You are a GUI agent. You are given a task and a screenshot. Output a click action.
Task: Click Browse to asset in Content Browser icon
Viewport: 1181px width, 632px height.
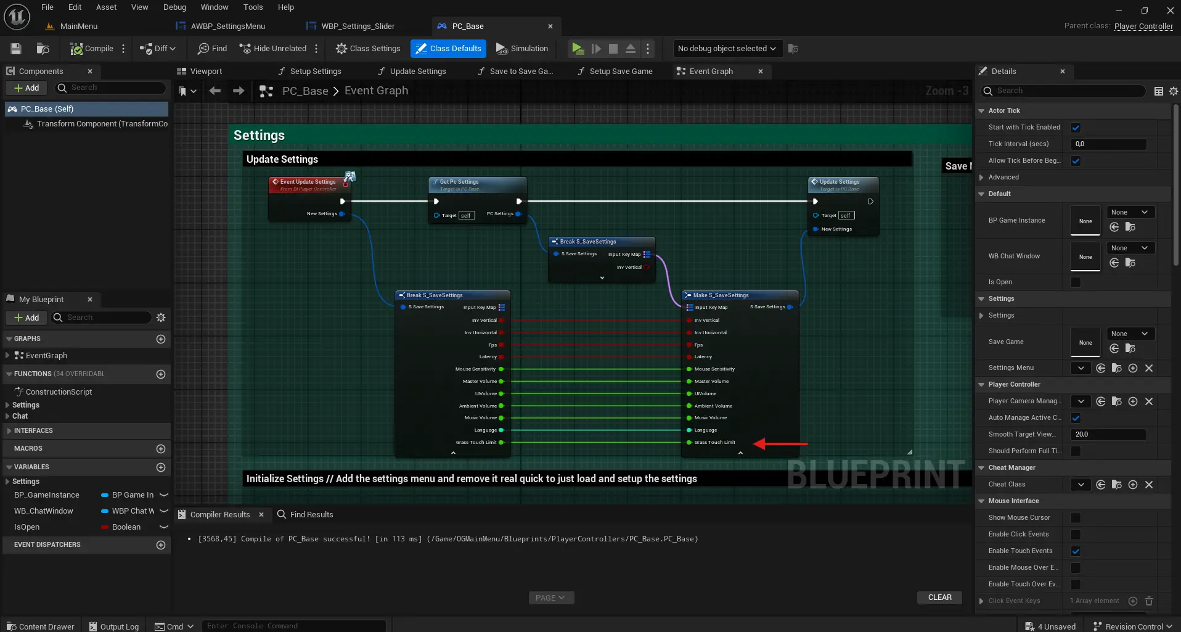43,49
